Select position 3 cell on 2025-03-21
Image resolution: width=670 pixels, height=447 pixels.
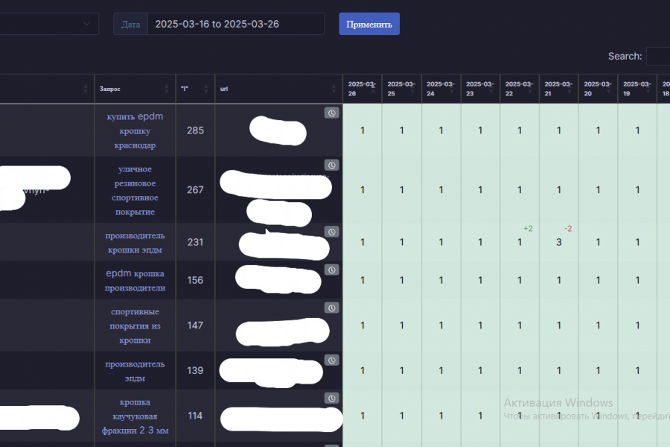[559, 242]
